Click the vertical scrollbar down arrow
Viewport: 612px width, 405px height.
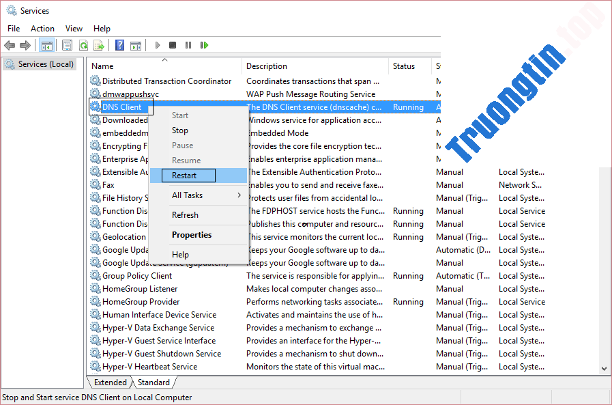click(x=604, y=368)
